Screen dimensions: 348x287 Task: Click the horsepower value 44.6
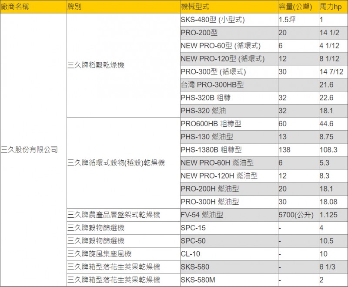[333, 124]
